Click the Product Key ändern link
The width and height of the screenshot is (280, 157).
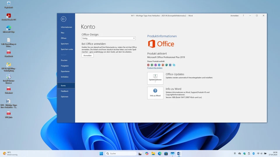tap(155, 68)
